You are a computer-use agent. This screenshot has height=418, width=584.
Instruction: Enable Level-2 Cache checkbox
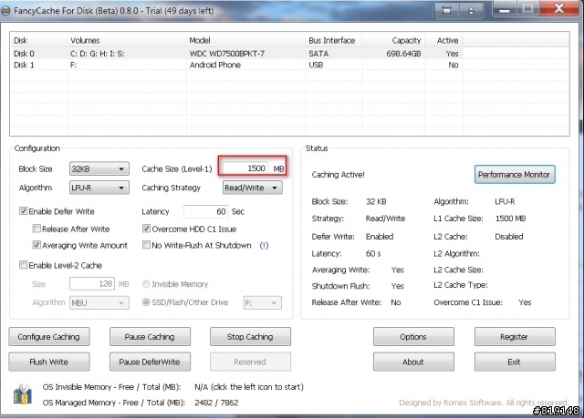coord(24,265)
